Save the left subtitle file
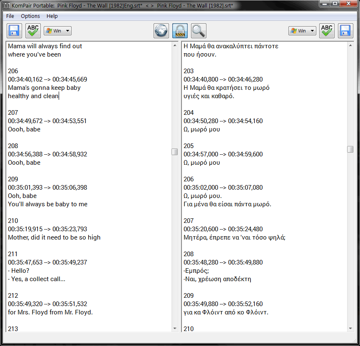Screen dimensions: 360x346 pos(14,31)
